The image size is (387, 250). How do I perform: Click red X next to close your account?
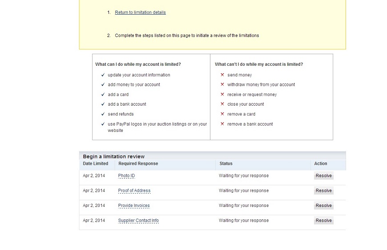coord(222,104)
